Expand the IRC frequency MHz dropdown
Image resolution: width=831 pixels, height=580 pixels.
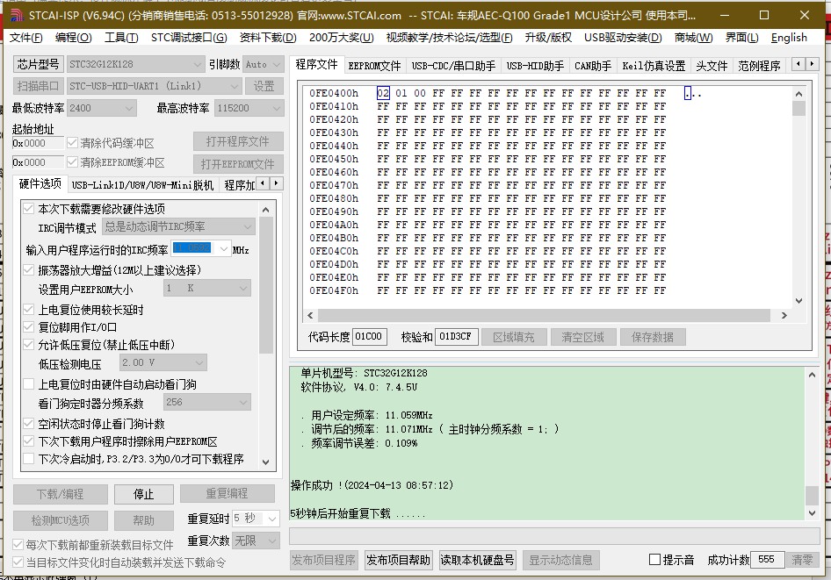coord(224,248)
